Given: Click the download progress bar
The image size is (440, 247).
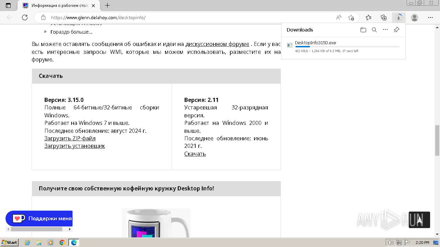Looking at the screenshot, I should 347,47.
